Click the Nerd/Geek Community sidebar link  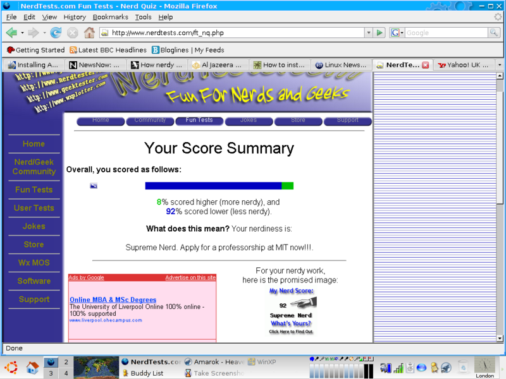point(34,167)
